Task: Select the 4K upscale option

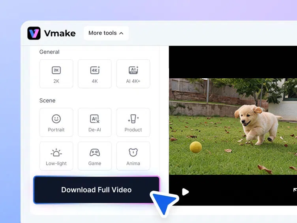Action: coord(95,74)
